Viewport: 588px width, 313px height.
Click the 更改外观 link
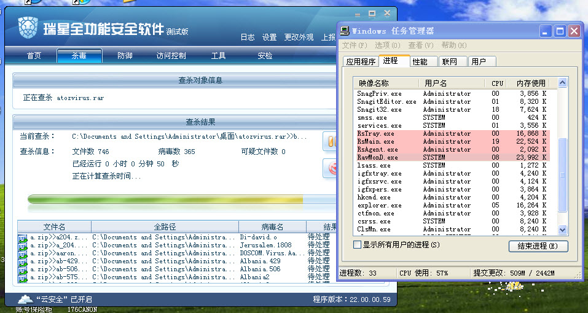299,37
